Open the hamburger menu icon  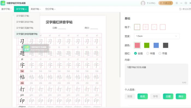pyautogui.click(x=177, y=3)
